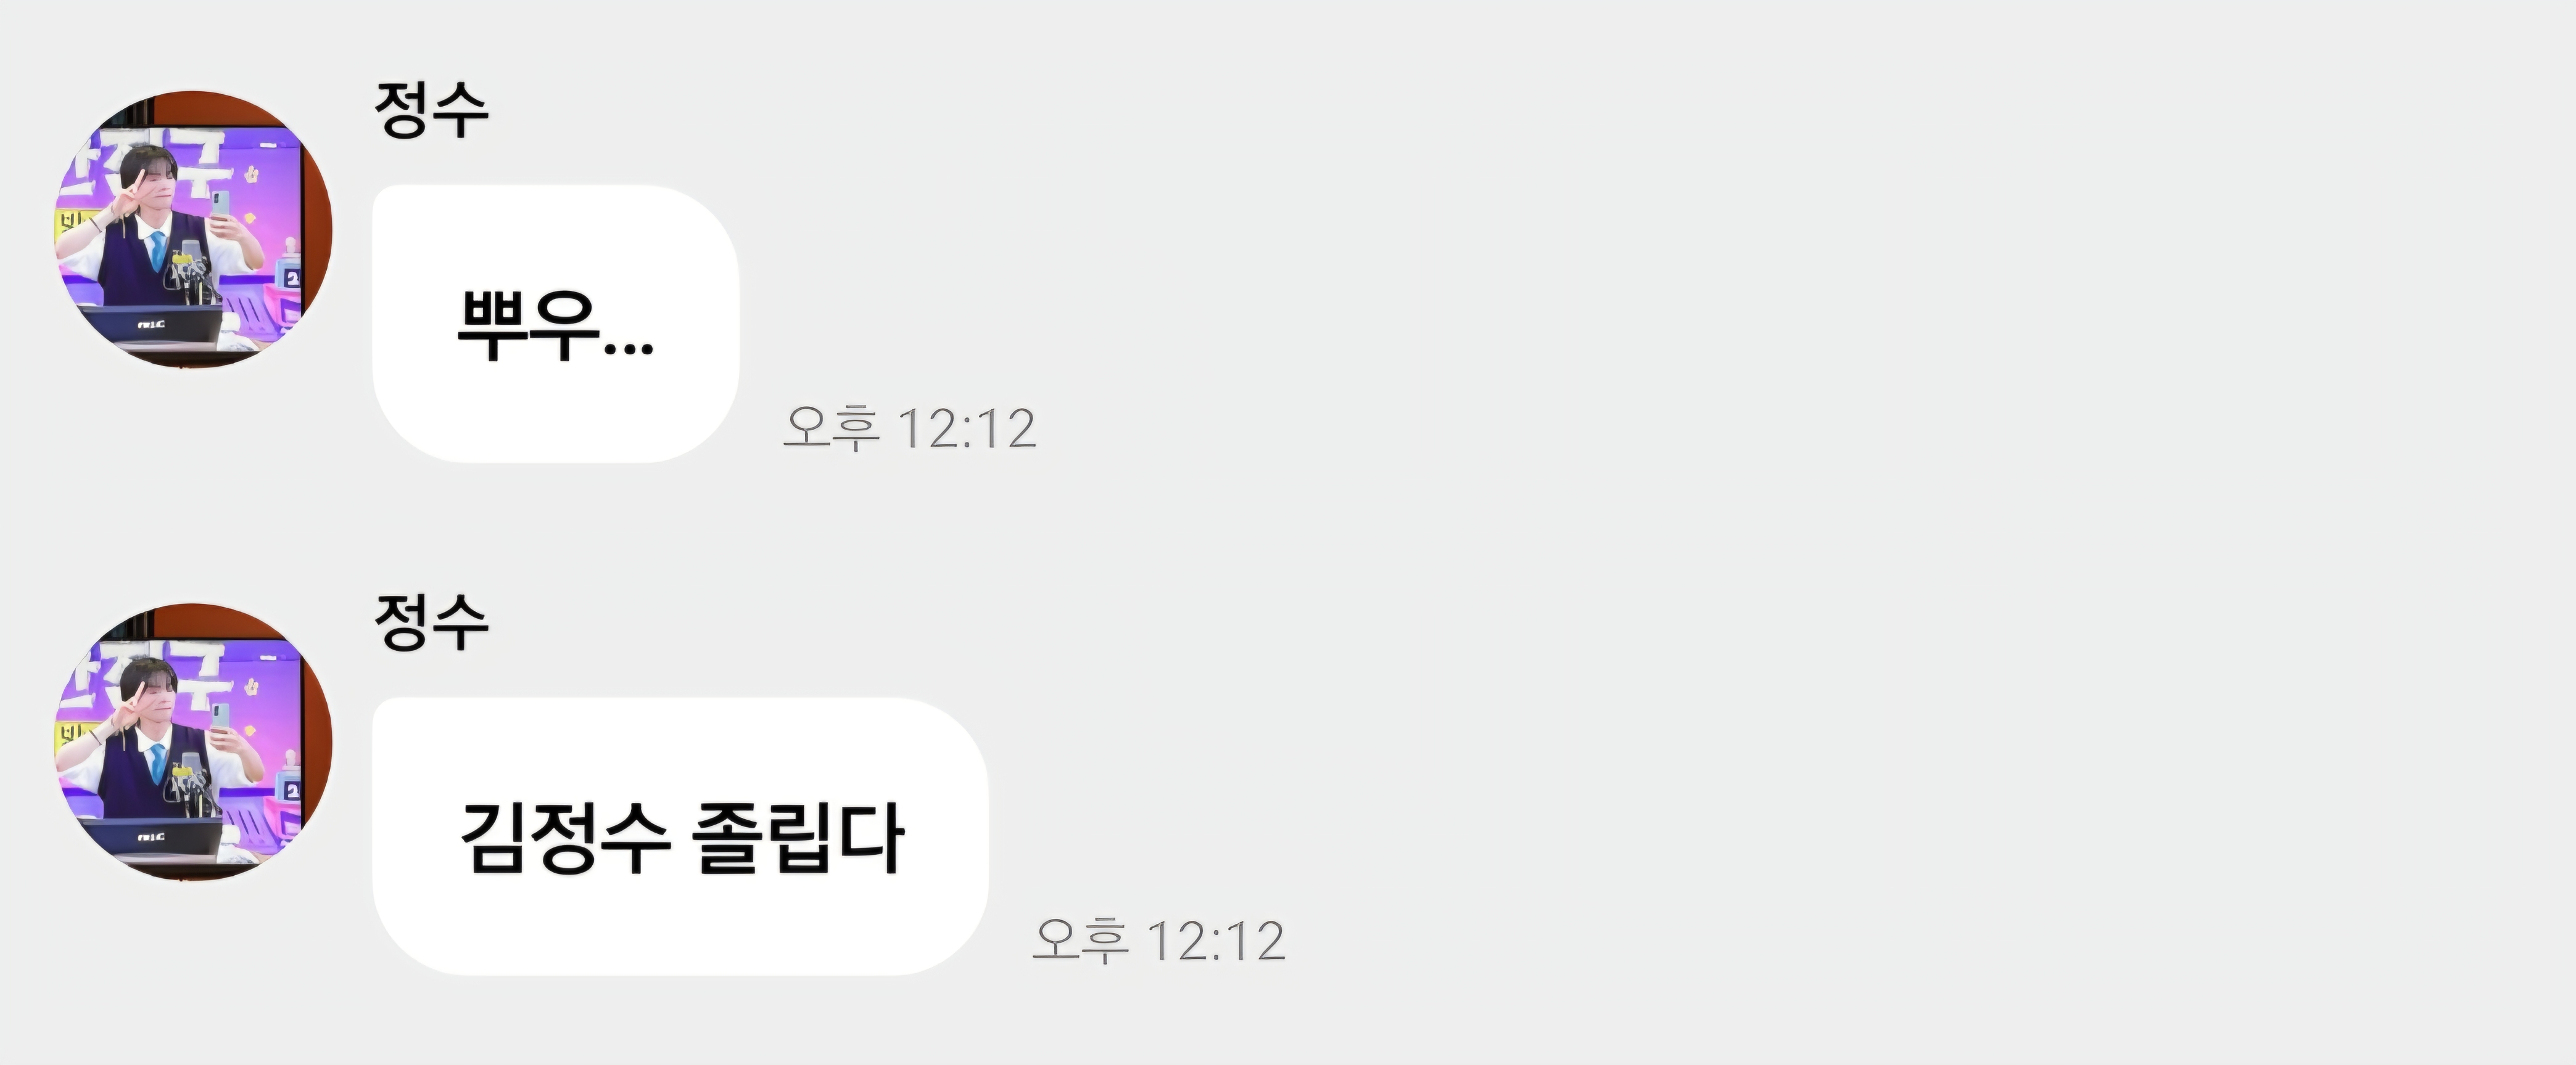This screenshot has width=2576, height=1065.
Task: Open profile picture beside 김정수 졸립다 message
Action: click(x=193, y=742)
